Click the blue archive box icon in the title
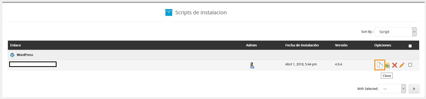The image size is (426, 99). pos(169,13)
